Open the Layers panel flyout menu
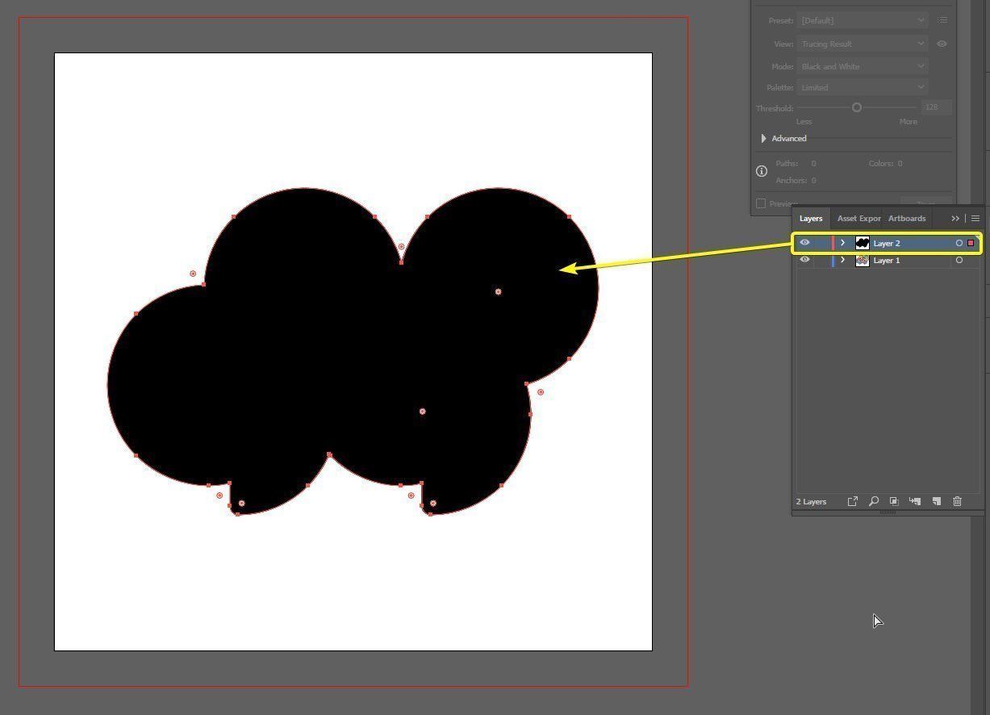 [x=975, y=218]
